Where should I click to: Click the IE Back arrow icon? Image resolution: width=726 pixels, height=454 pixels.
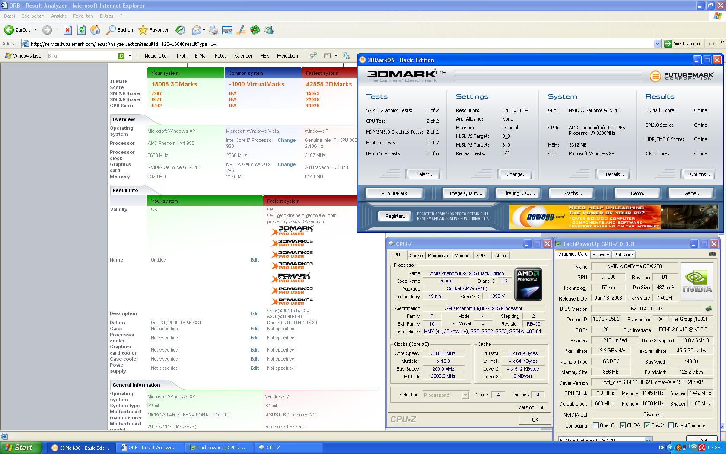tap(9, 30)
